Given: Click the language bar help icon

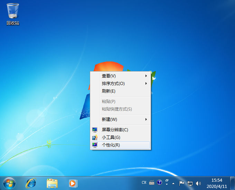Looking at the screenshot, I should 159,182.
